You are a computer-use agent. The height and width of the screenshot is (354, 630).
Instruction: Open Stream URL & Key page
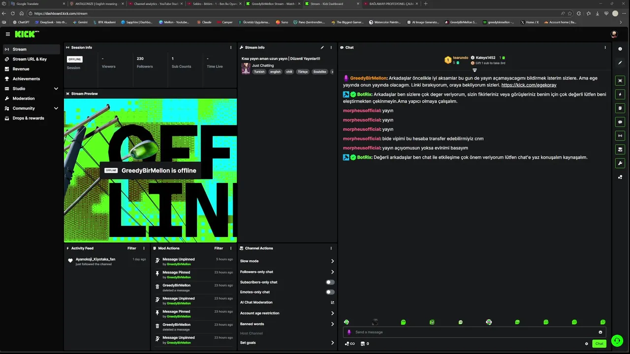(x=31, y=59)
